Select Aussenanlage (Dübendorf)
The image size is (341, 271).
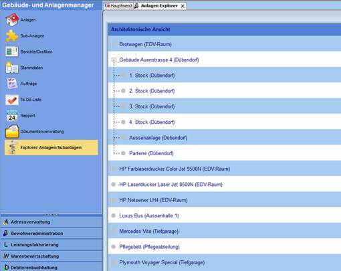click(x=158, y=138)
